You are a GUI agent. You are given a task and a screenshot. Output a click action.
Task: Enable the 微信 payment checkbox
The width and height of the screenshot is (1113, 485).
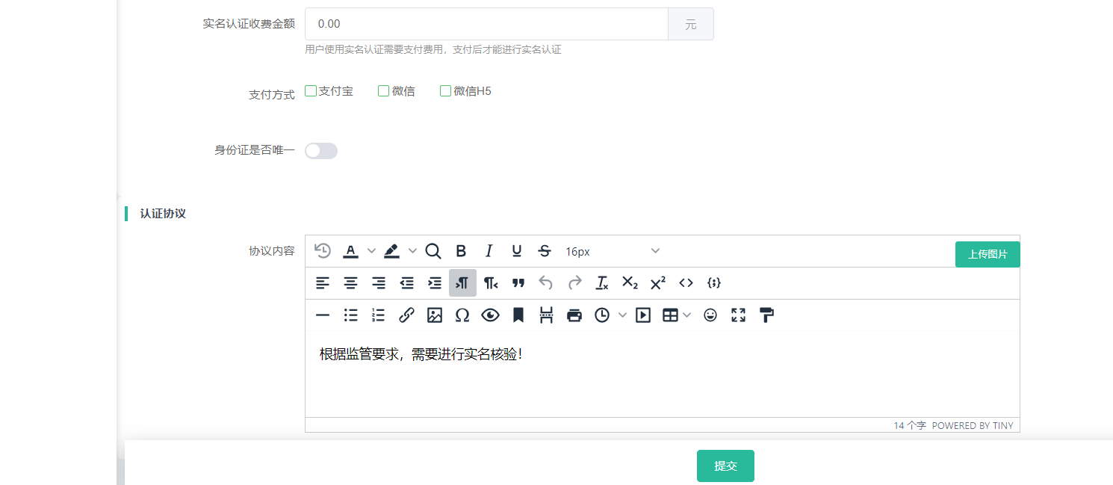click(383, 91)
